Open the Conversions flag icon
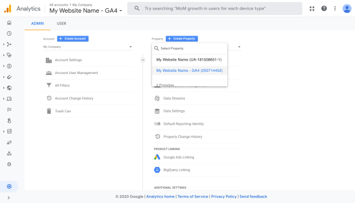 tap(9, 110)
